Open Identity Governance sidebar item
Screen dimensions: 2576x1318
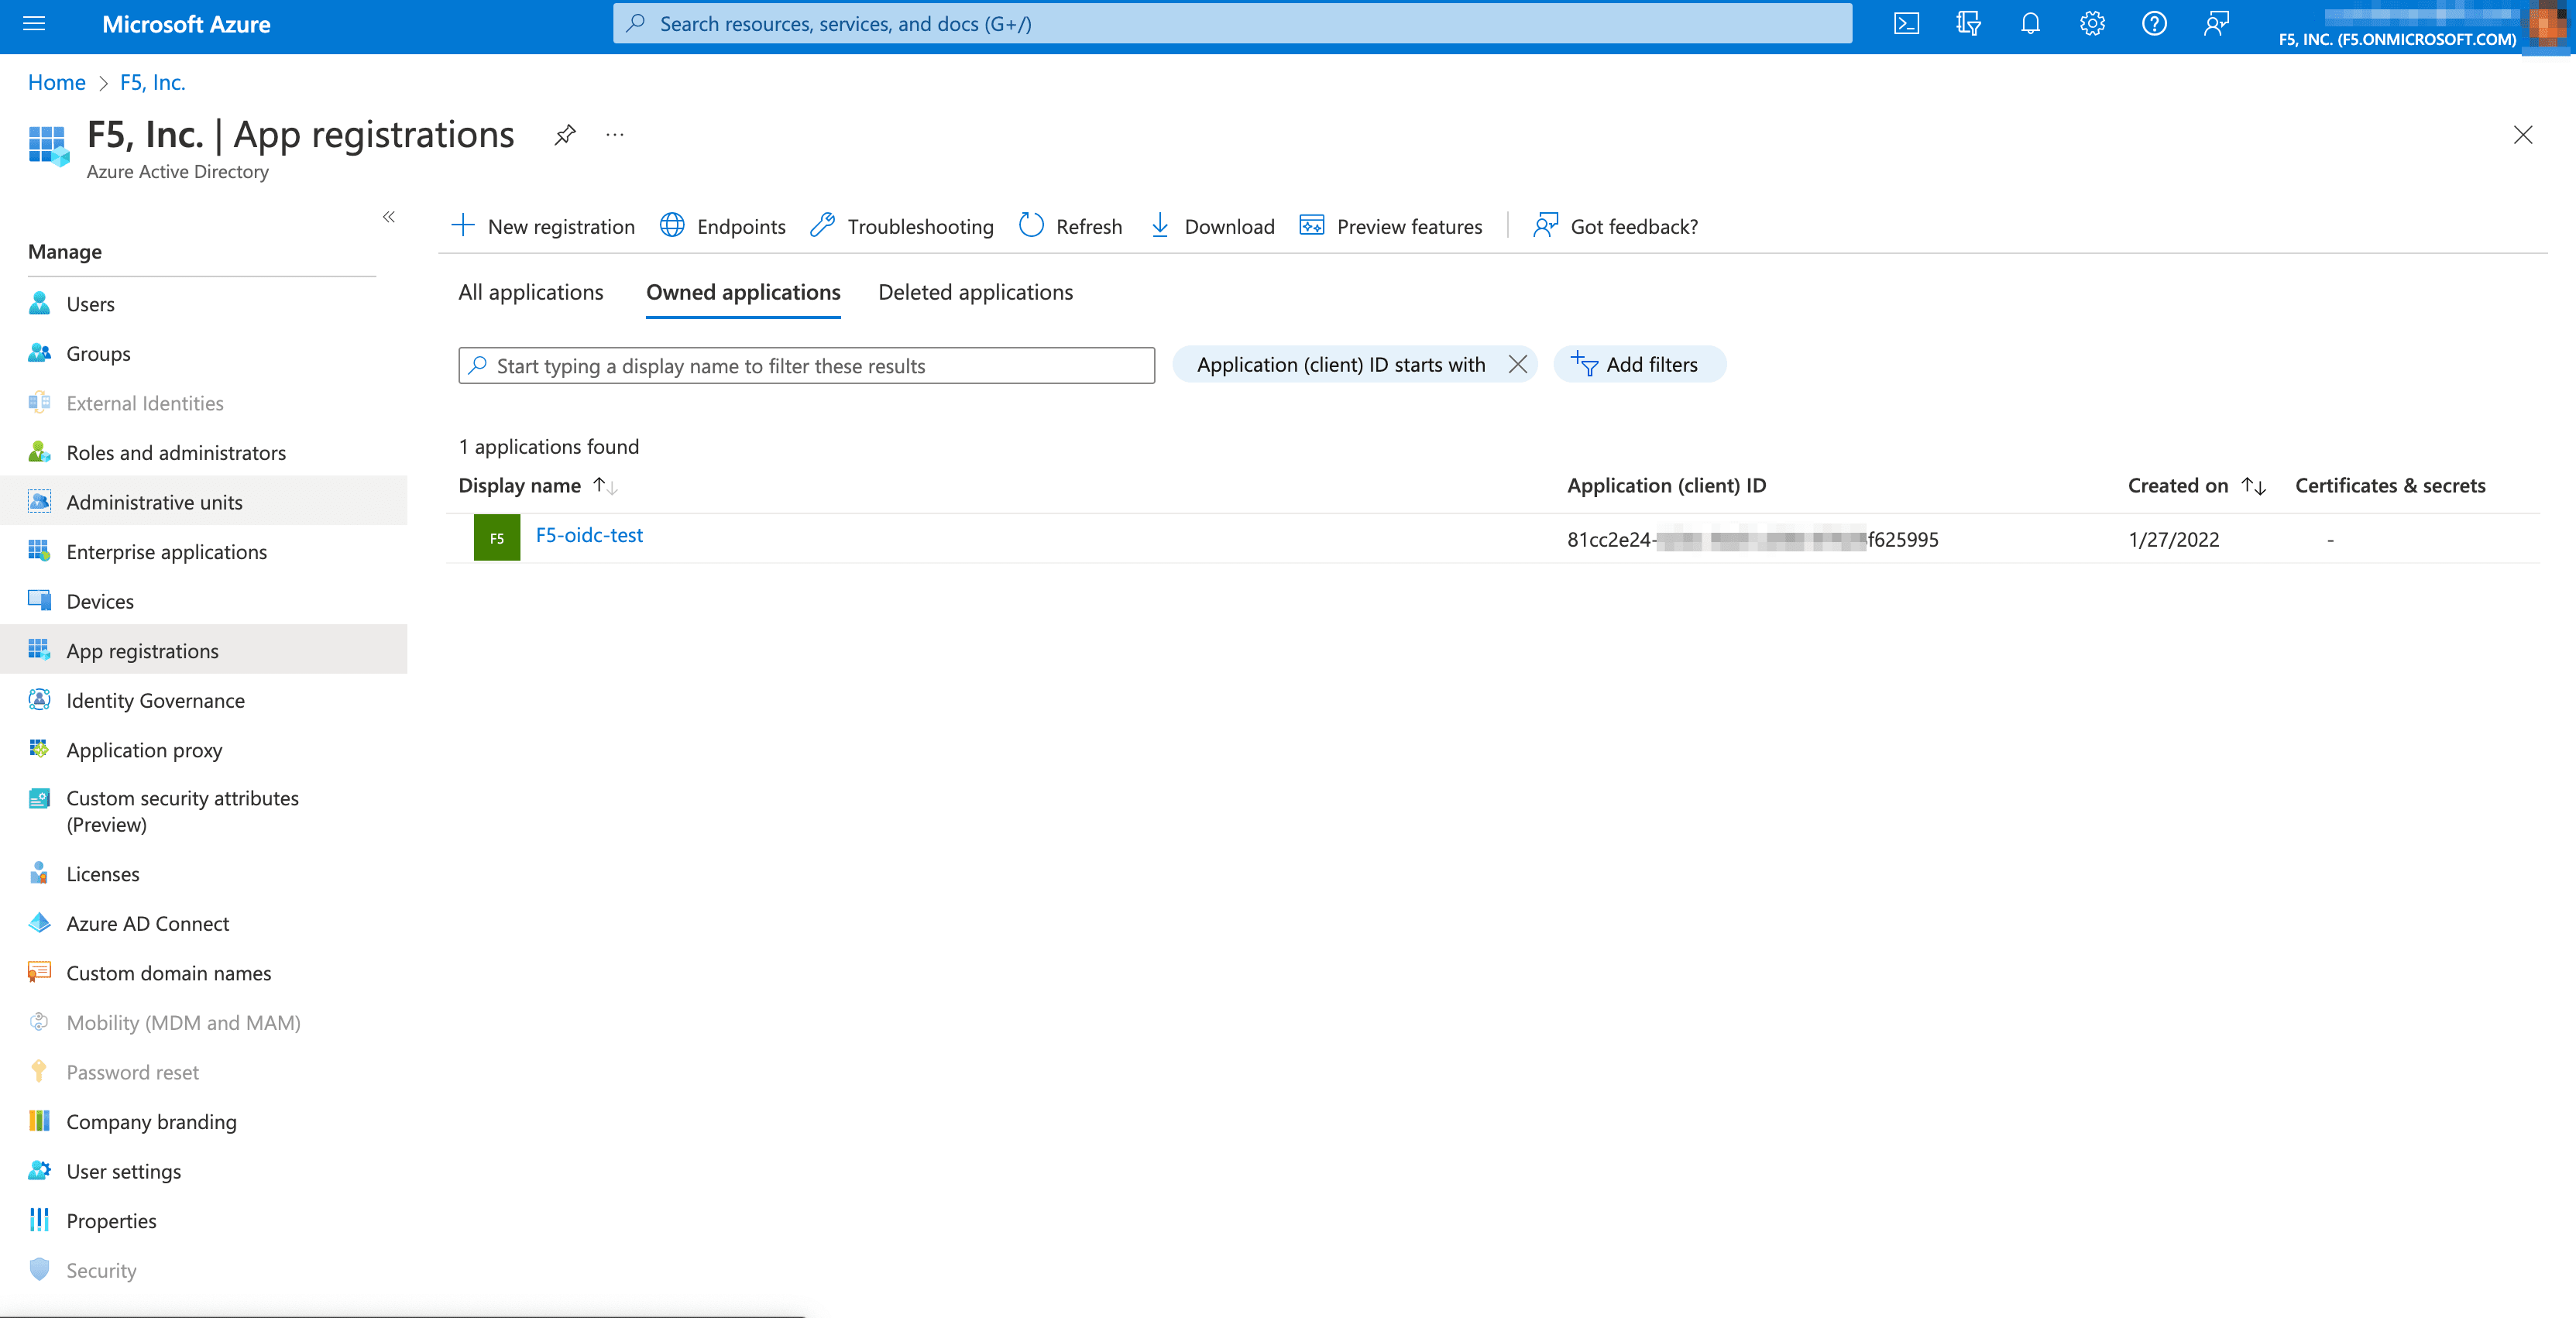pyautogui.click(x=155, y=699)
